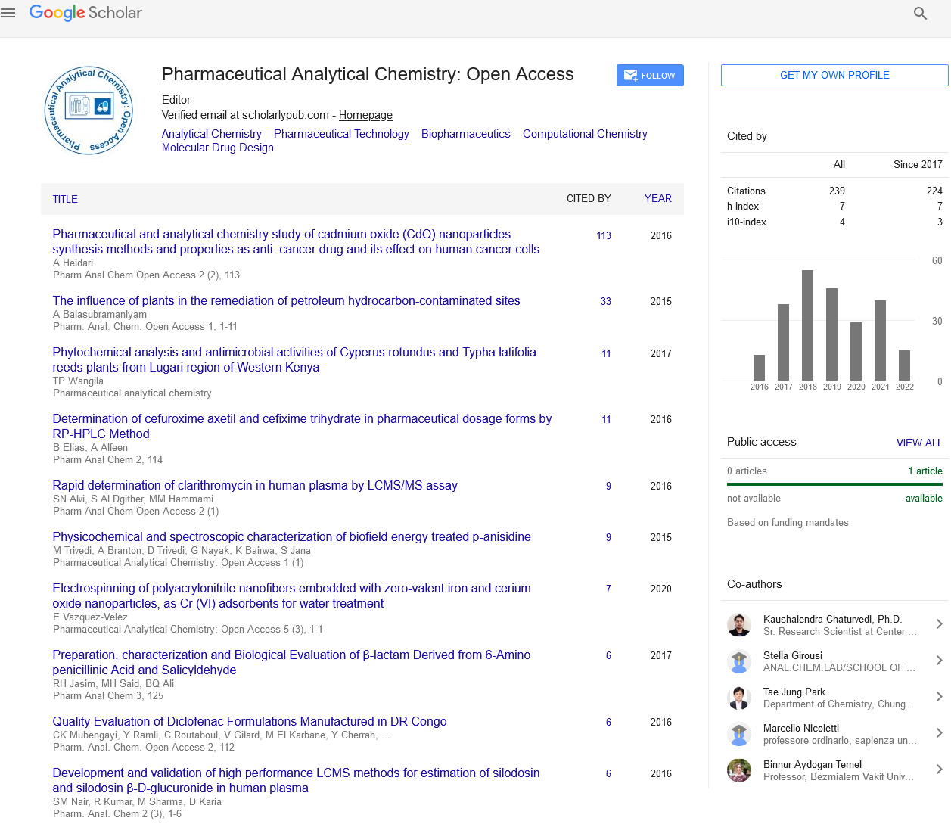Viewport: 951px width, 824px height.
Task: Open the biofield treated p-anisidine article
Action: point(291,537)
